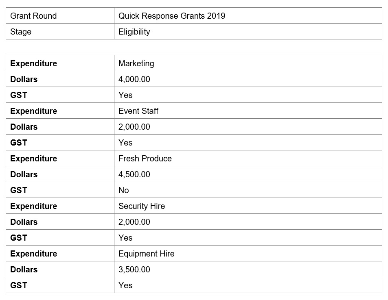Screen dimensions: 388x300
Task: Select the 2,000.00 amount below Event Staff
Action: coord(134,127)
